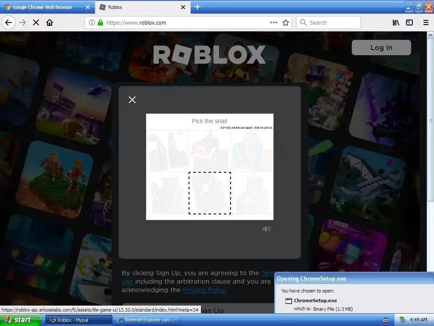Pick the bottom-left captcha tile
The width and height of the screenshot is (434, 326).
click(x=167, y=193)
